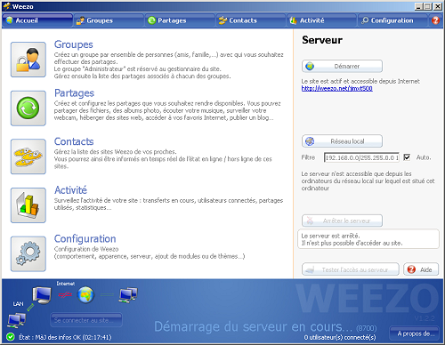Minimize the Weezo window

(418, 6)
